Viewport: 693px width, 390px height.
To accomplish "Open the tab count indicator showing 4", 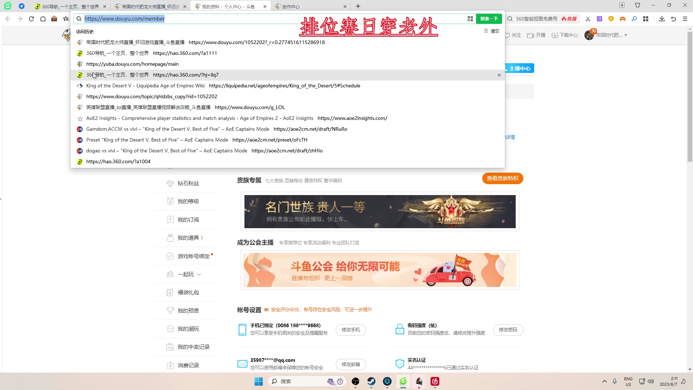I will click(x=622, y=5).
